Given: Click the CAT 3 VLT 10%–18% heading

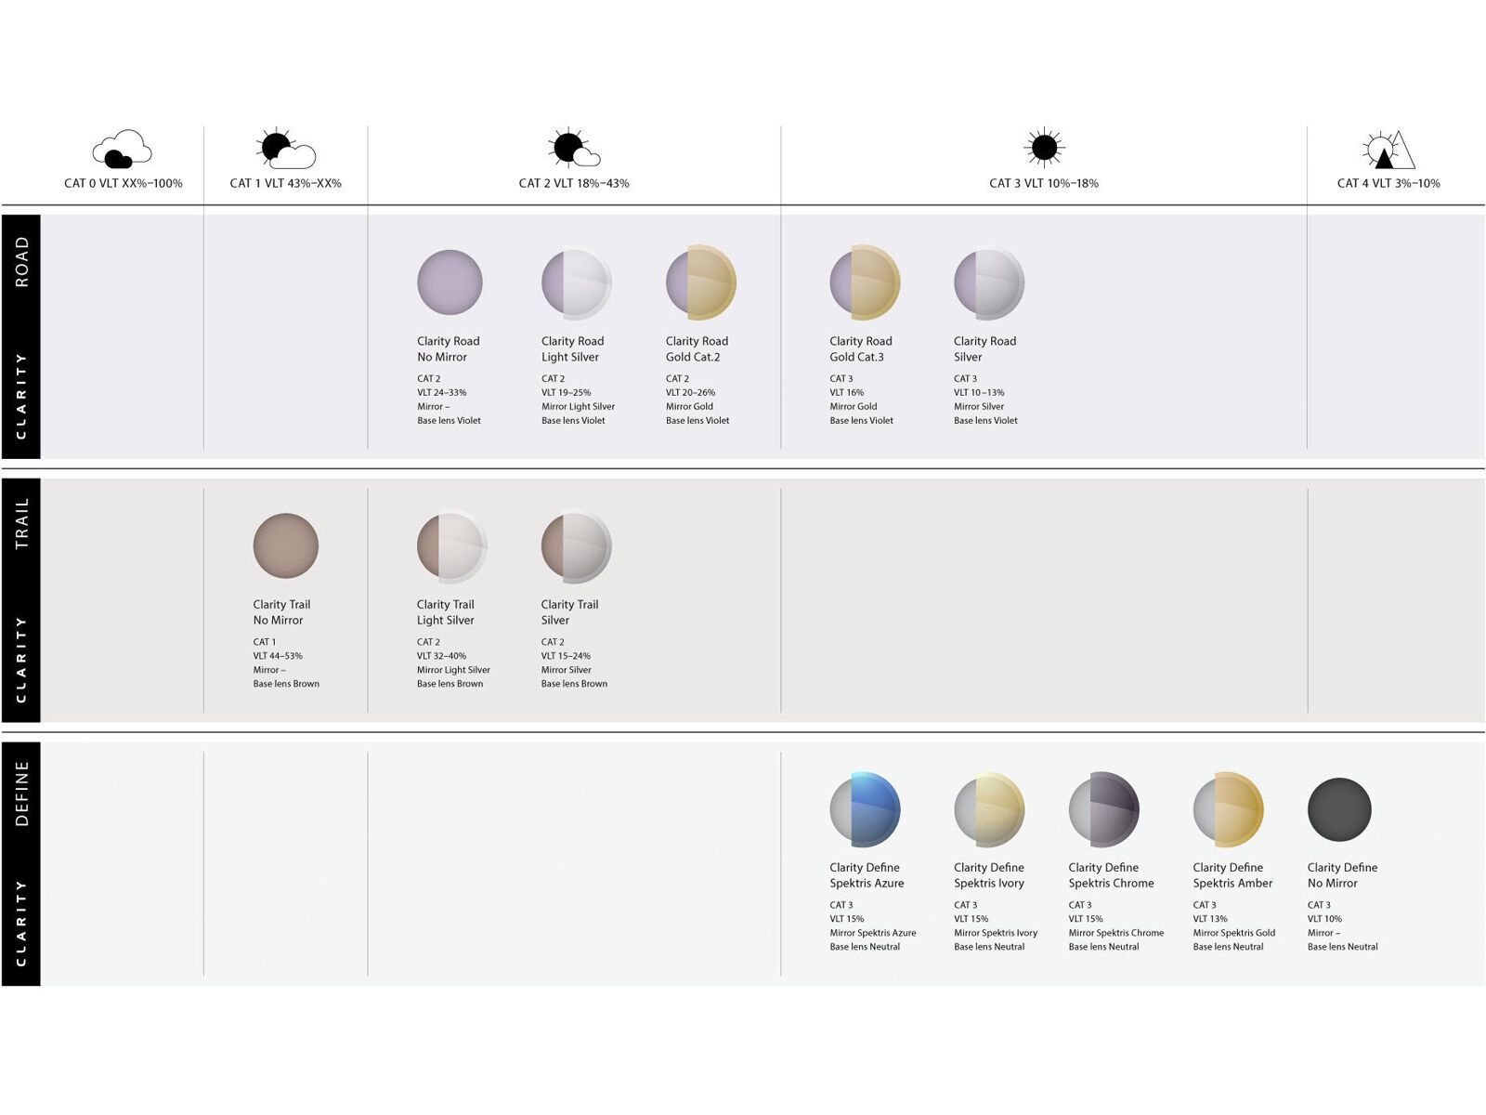Looking at the screenshot, I should tap(1042, 184).
